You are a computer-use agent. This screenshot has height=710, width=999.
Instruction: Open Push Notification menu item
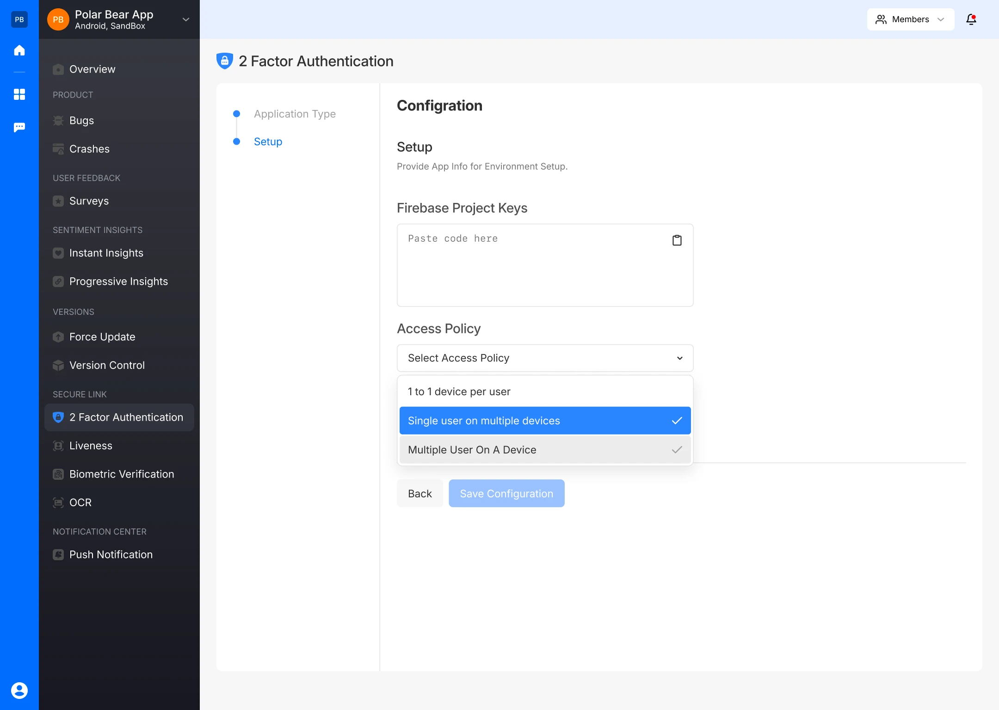click(x=111, y=555)
